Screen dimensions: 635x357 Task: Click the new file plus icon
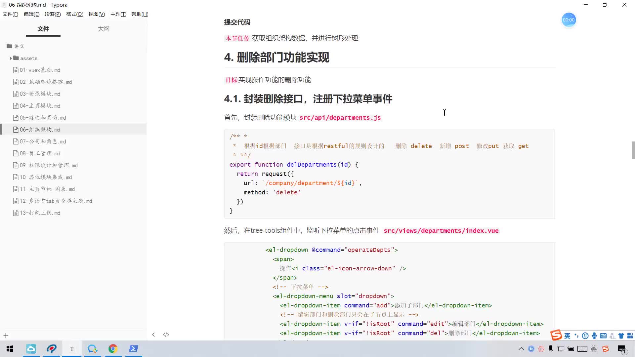coord(6,336)
